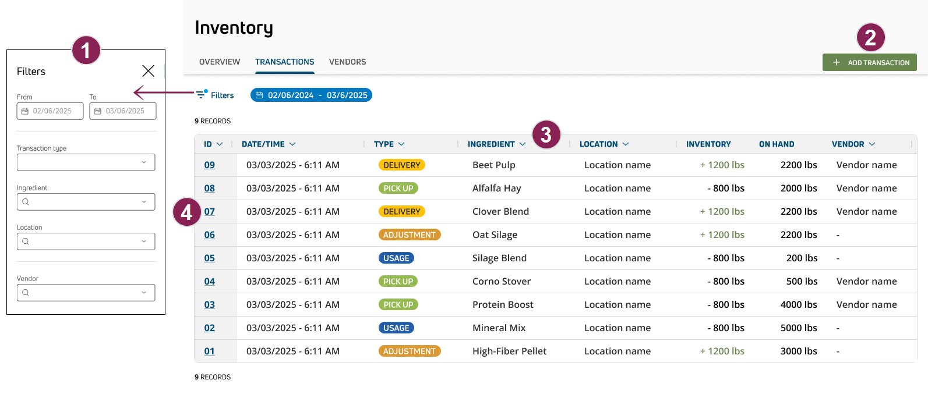Click USAGE badge in Silage Blend row
Viewport: 928px width, 412px height.
[396, 258]
